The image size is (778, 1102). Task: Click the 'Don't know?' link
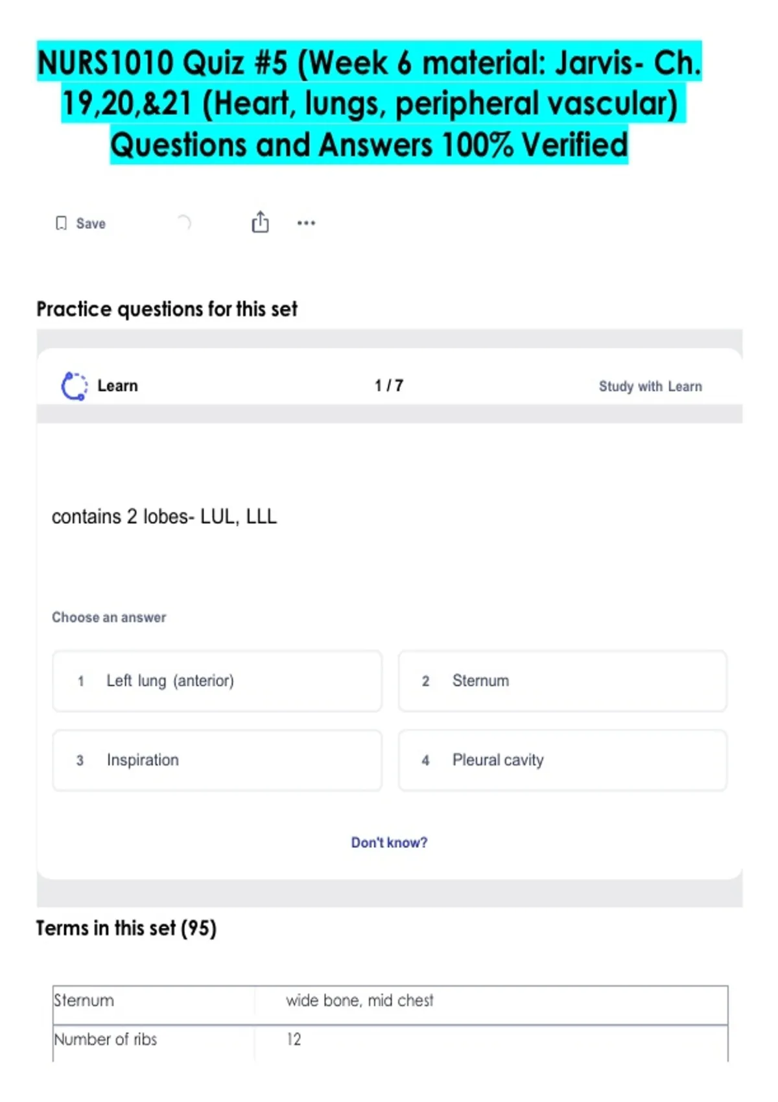[x=389, y=843]
